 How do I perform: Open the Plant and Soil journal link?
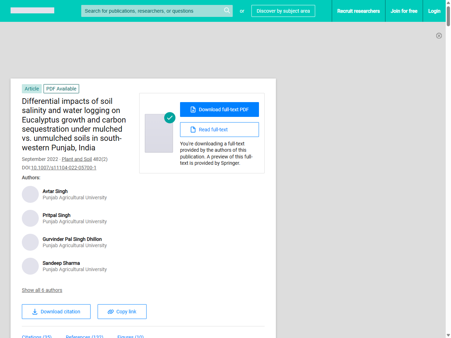(x=77, y=159)
